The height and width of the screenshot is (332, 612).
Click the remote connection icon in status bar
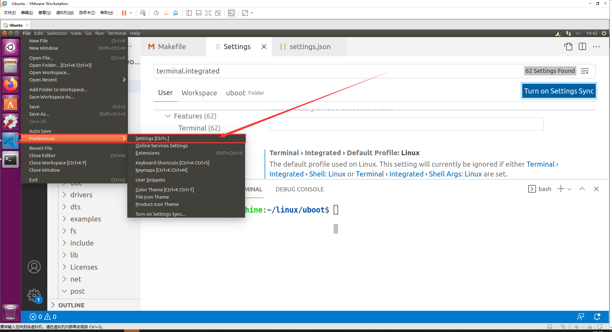[x=581, y=316]
